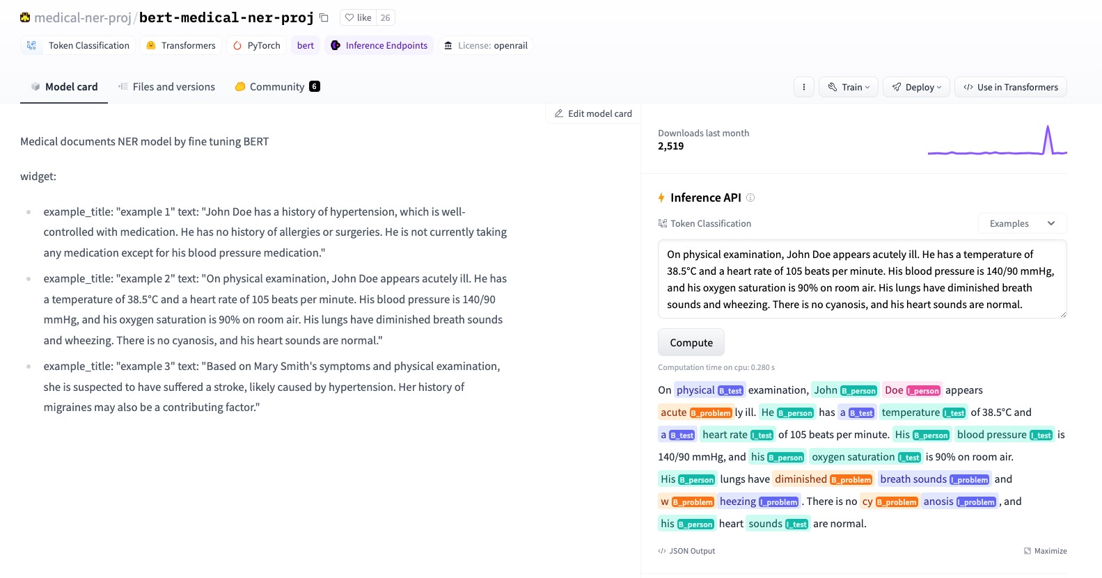Viewport: 1102px width, 578px height.
Task: Click the medical-ner-proj organization avatar icon
Action: (25, 17)
